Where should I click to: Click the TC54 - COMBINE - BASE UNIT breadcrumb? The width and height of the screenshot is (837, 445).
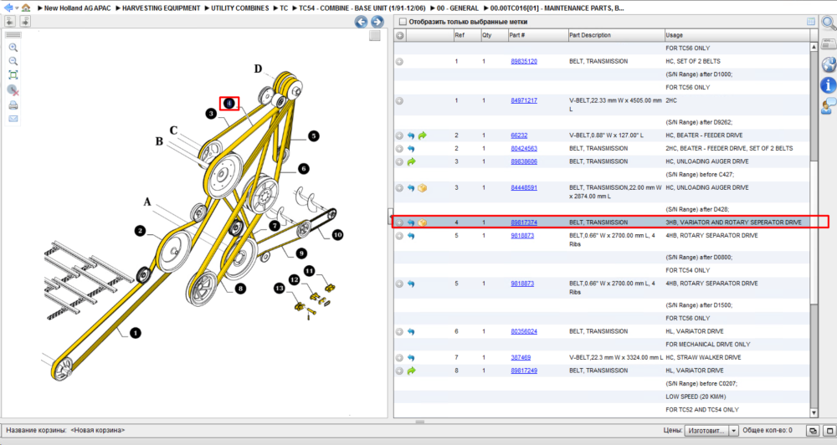[x=362, y=8]
